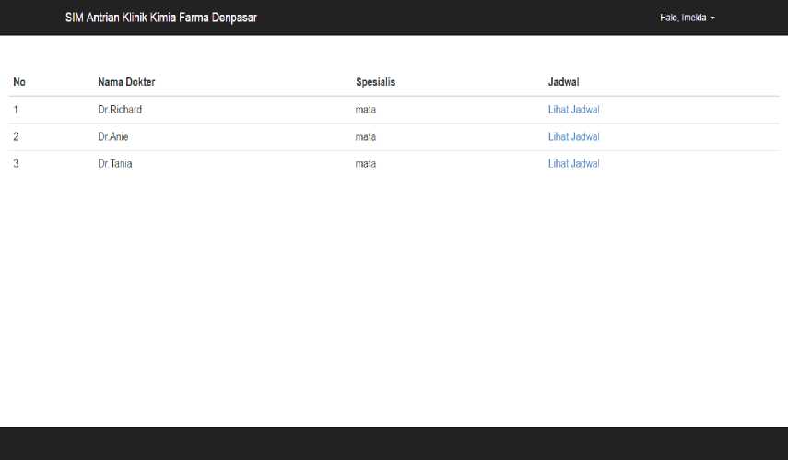The width and height of the screenshot is (788, 460).
Task: Click the No column header
Action: point(19,82)
